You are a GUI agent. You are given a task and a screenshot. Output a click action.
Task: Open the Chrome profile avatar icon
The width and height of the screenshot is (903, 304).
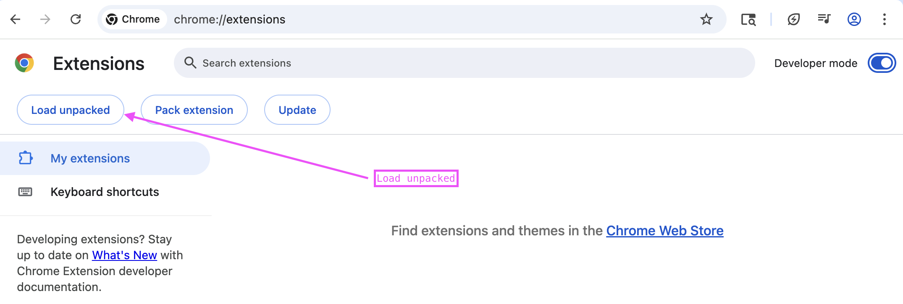point(854,19)
